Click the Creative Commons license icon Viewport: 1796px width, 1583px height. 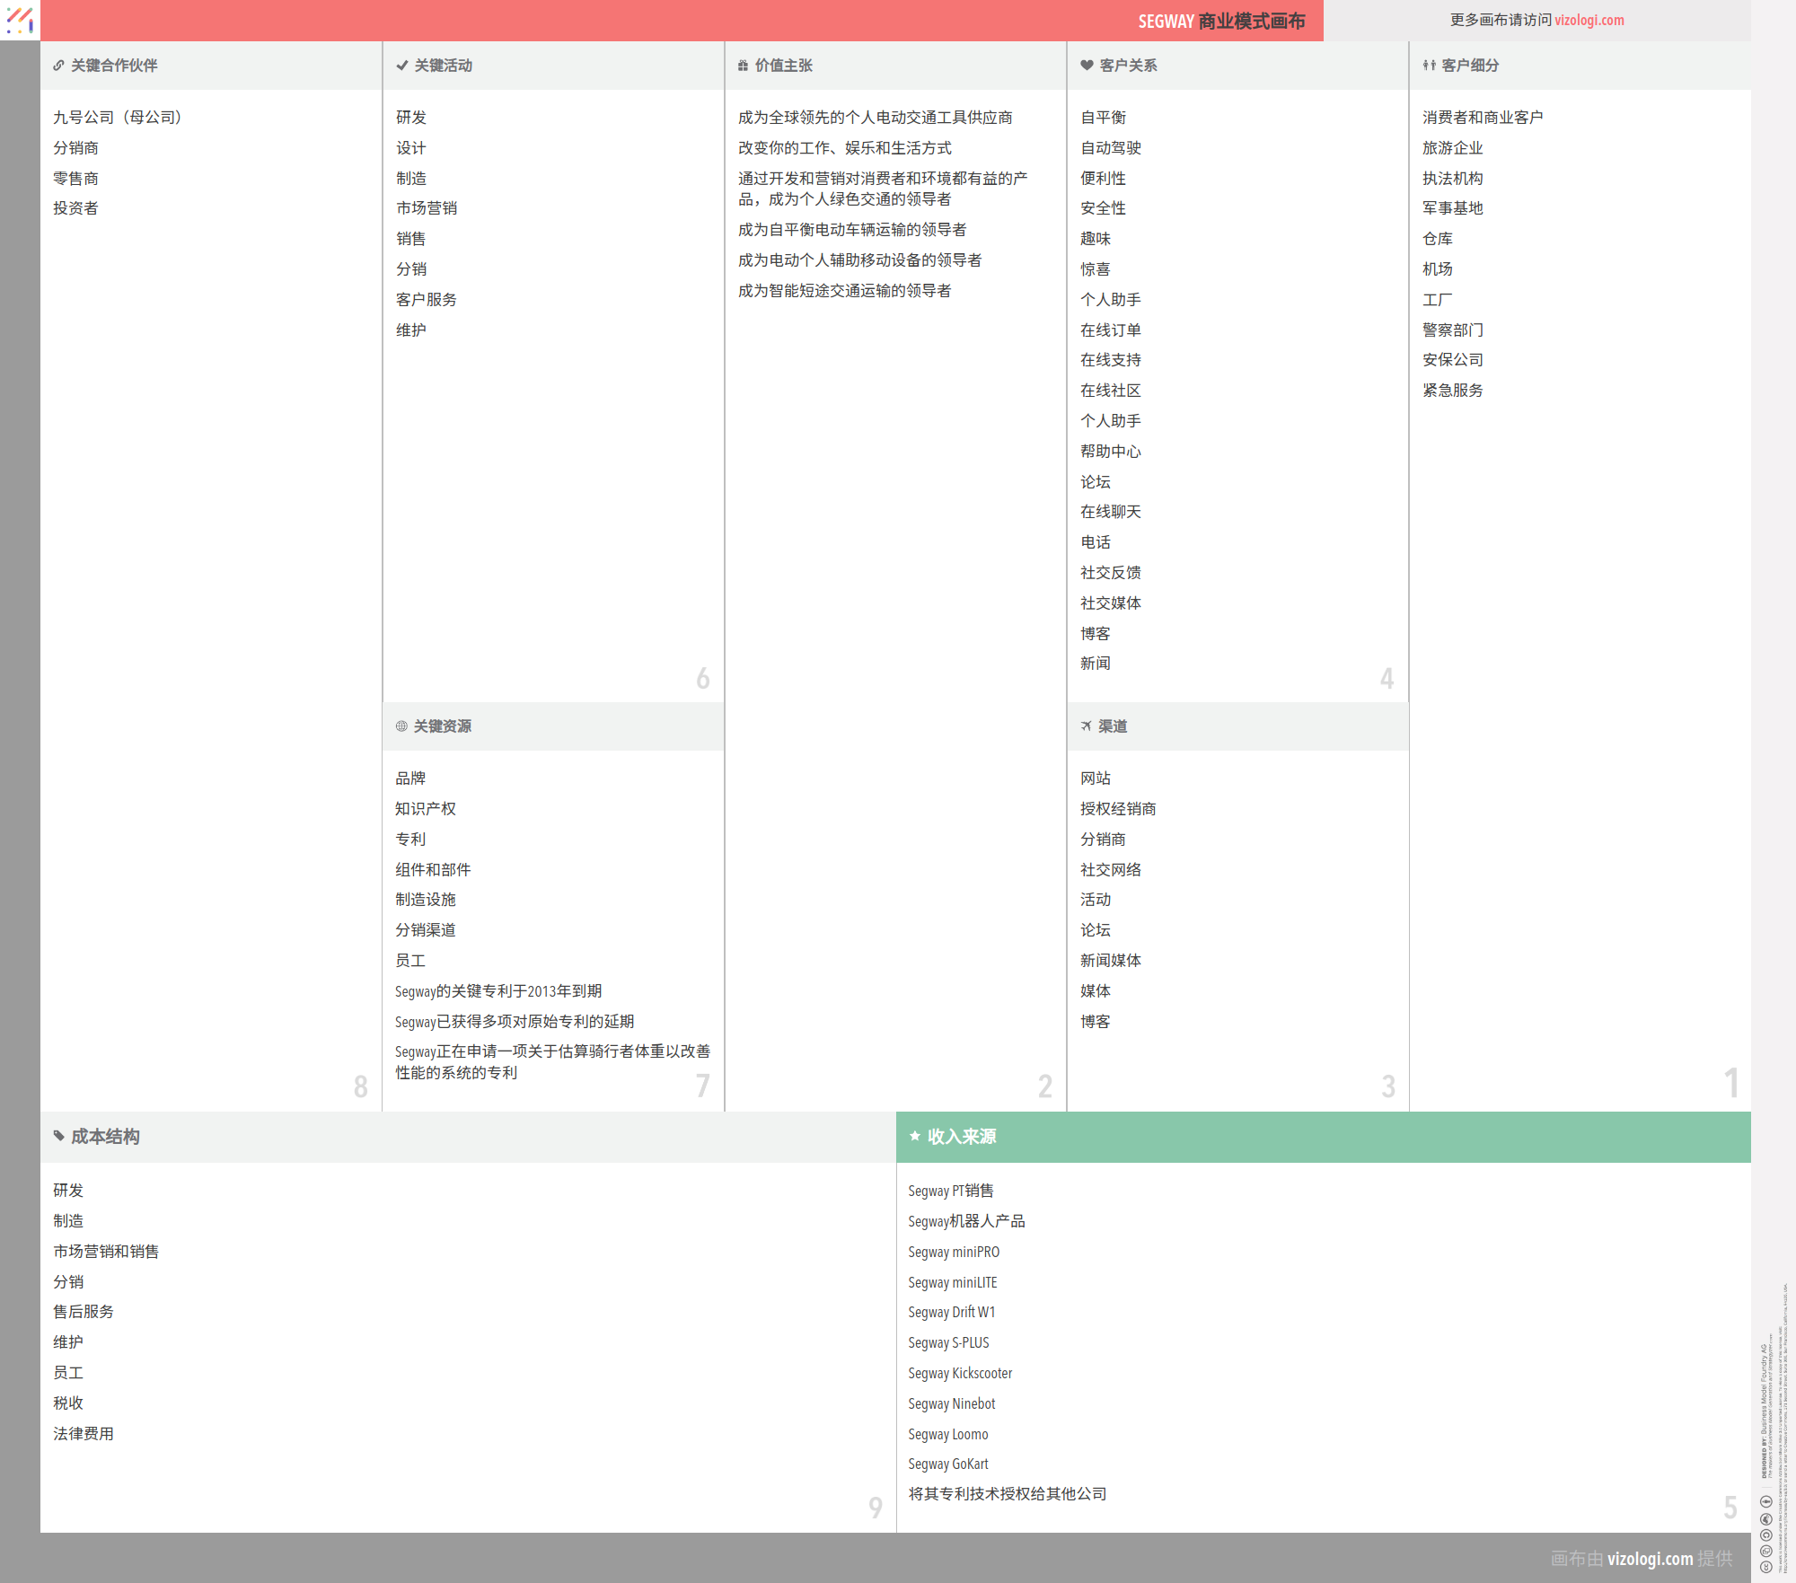[x=1765, y=1566]
